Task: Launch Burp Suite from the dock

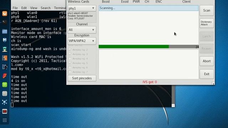Action: (5, 58)
